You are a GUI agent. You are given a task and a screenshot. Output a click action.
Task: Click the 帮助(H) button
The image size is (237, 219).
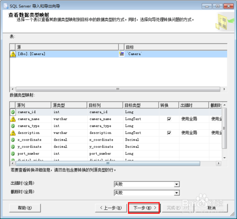coord(25,208)
